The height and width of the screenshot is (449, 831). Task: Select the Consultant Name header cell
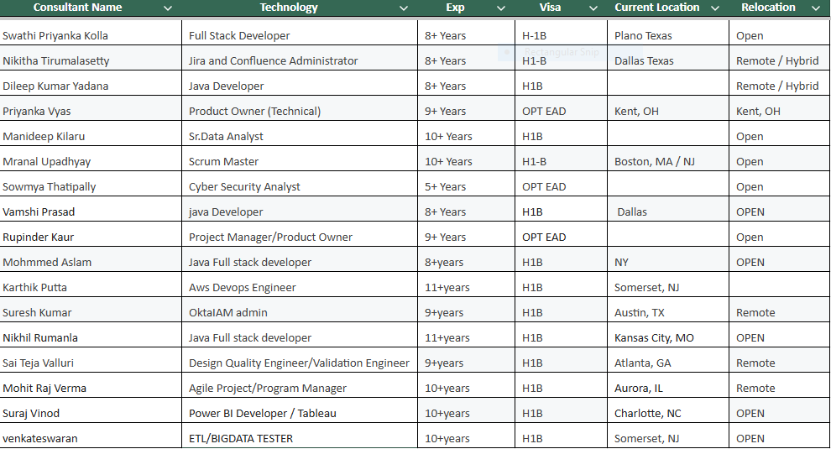coord(91,8)
